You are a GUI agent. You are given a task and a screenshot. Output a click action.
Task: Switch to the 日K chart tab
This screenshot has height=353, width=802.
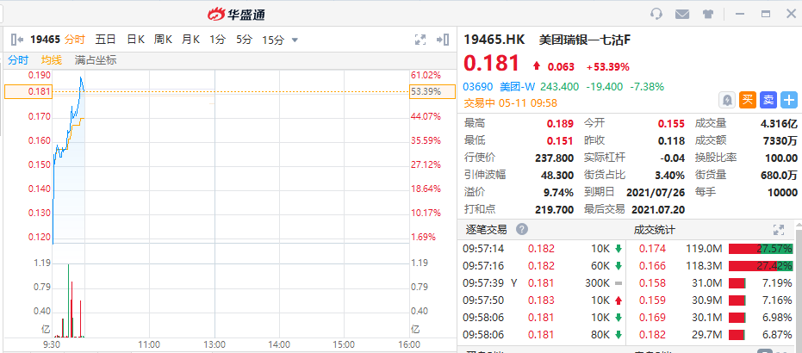point(135,39)
